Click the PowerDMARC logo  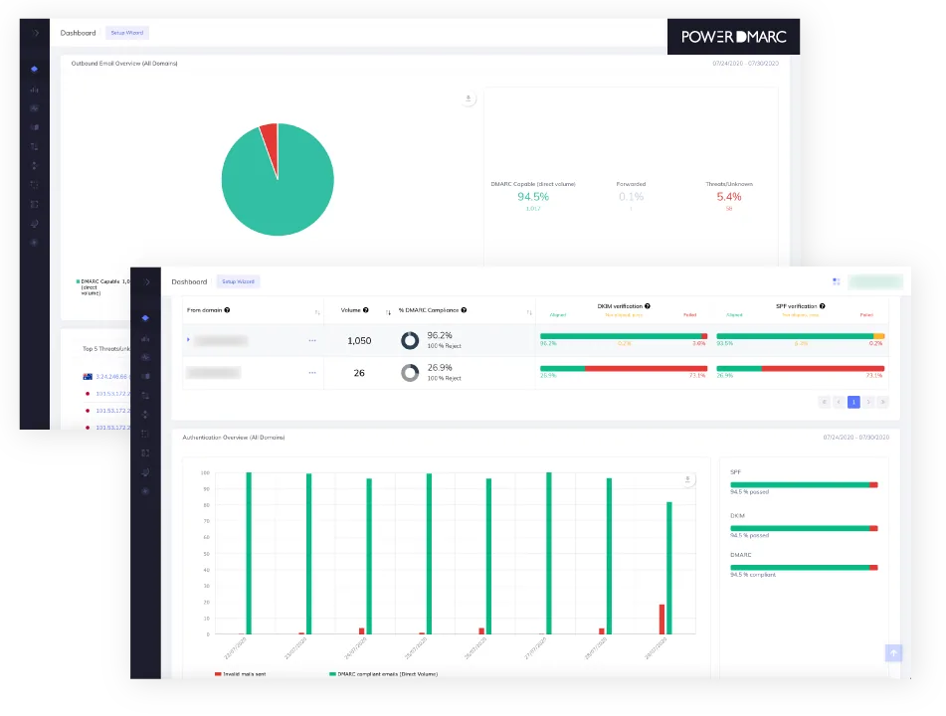coord(734,37)
